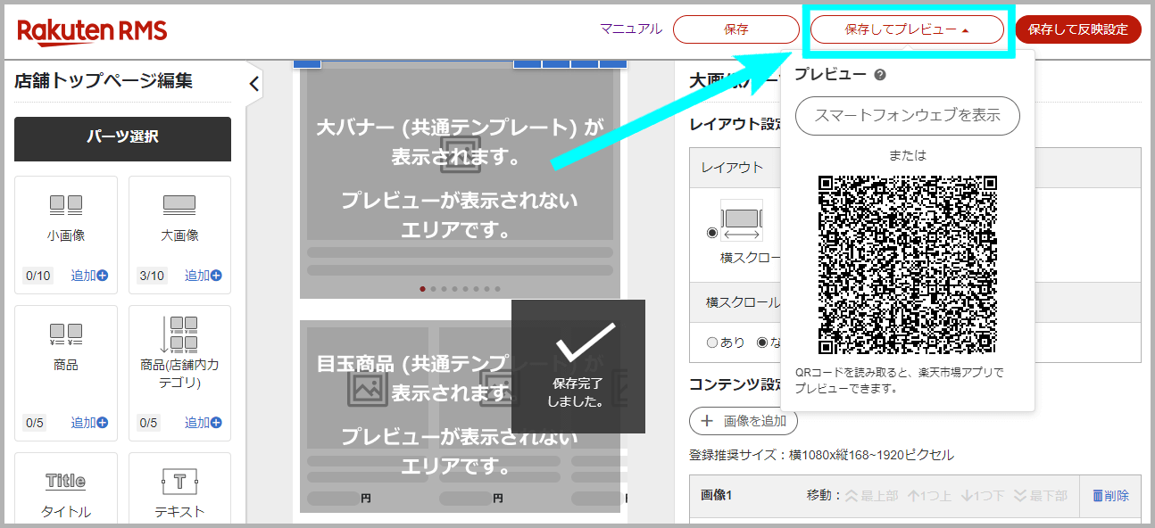Screen dimensions: 1155x528
Task: Click 追加 under the 商品 part
Action: [89, 423]
